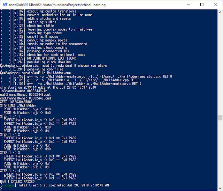
Task: Click the SEED value line
Action: (x=16, y=102)
